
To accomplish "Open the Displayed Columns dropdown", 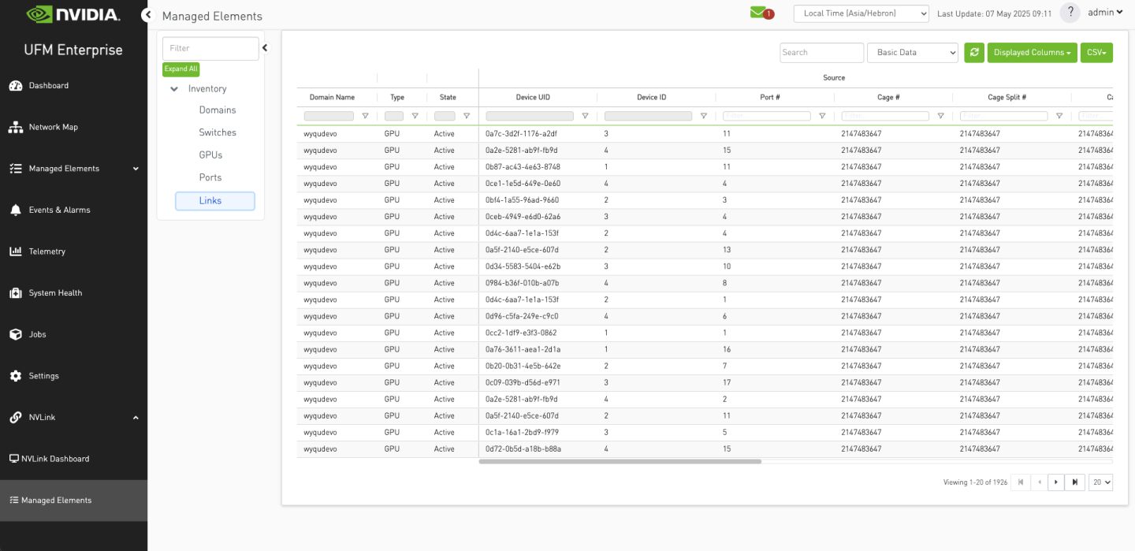I will 1032,53.
